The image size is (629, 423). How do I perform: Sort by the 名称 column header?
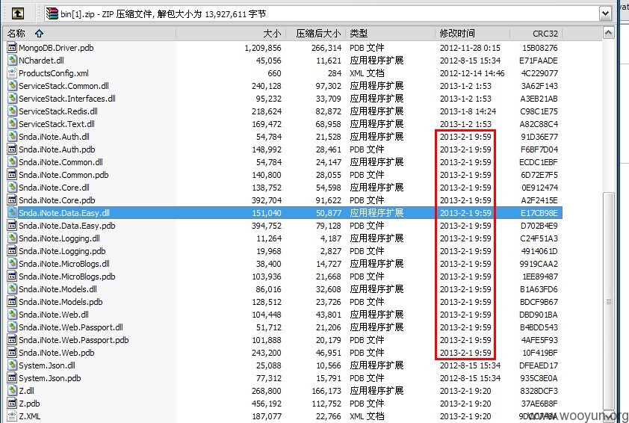pos(89,34)
